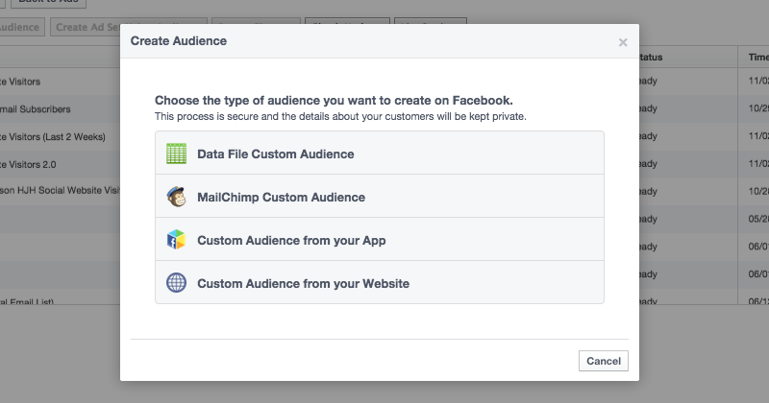
Task: Select Custom Audience from your App
Action: tap(291, 240)
